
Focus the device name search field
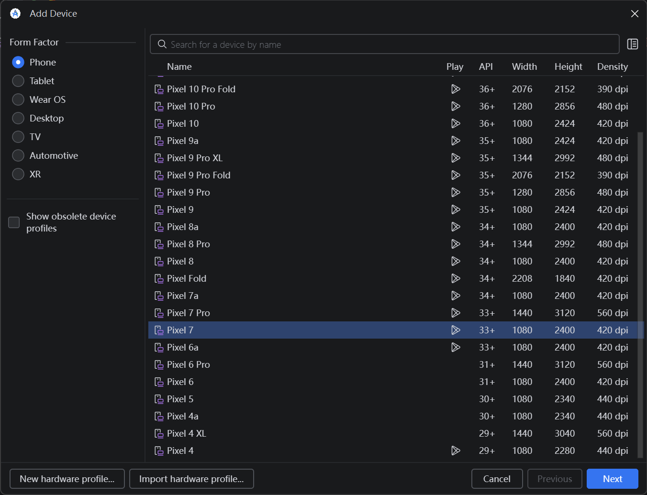(x=385, y=44)
